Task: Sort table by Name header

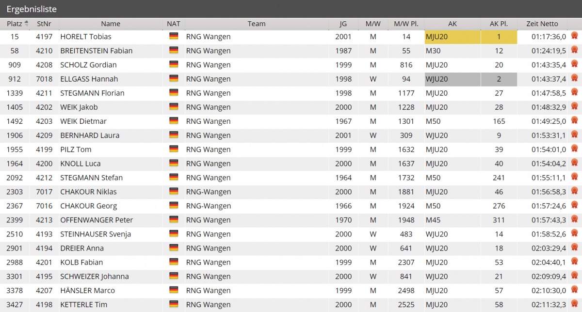Action: point(111,24)
